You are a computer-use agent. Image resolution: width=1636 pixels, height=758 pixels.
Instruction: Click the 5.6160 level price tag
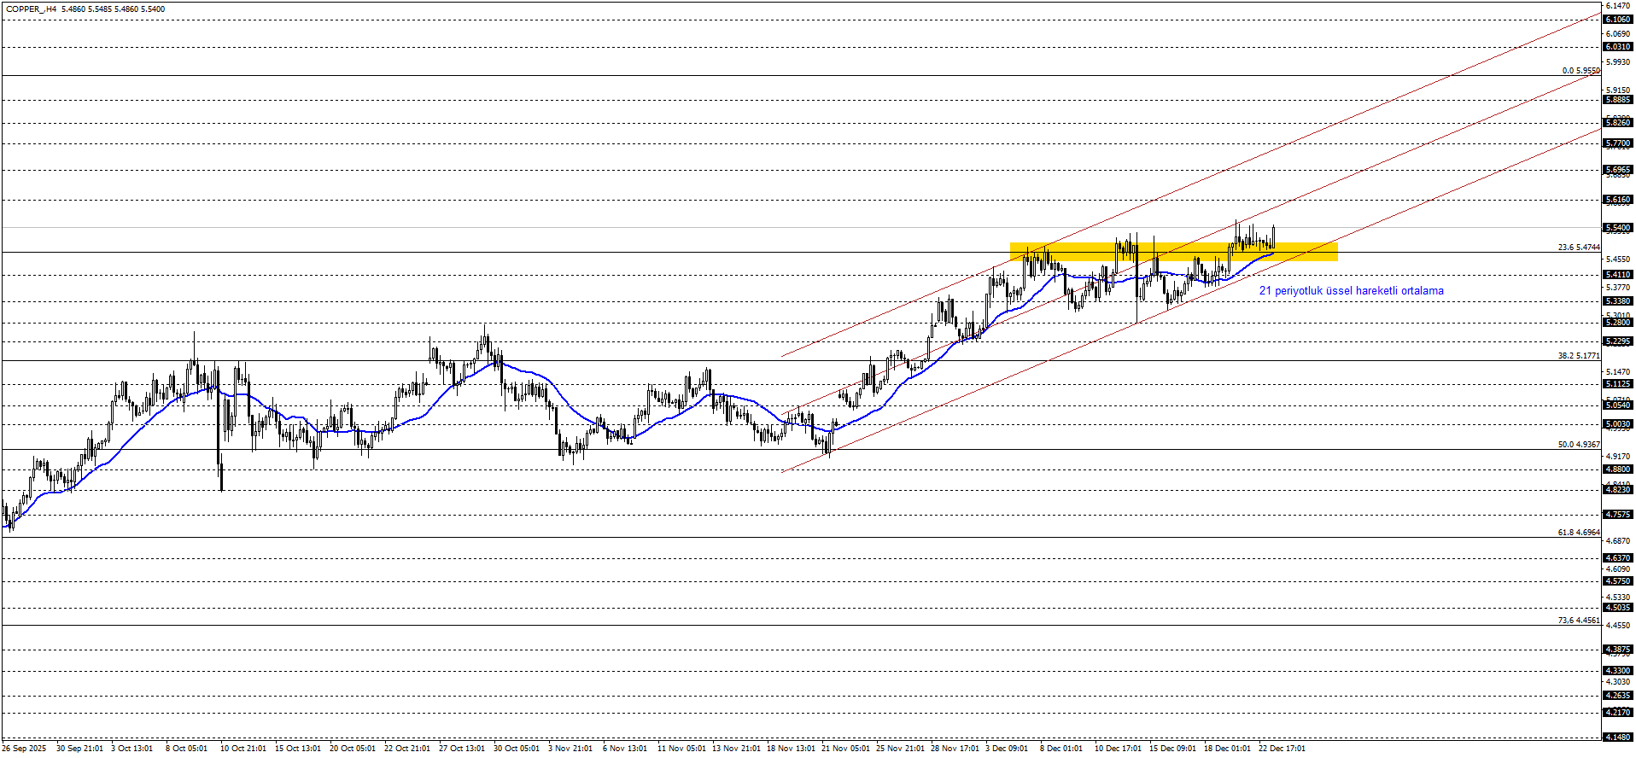click(1618, 200)
